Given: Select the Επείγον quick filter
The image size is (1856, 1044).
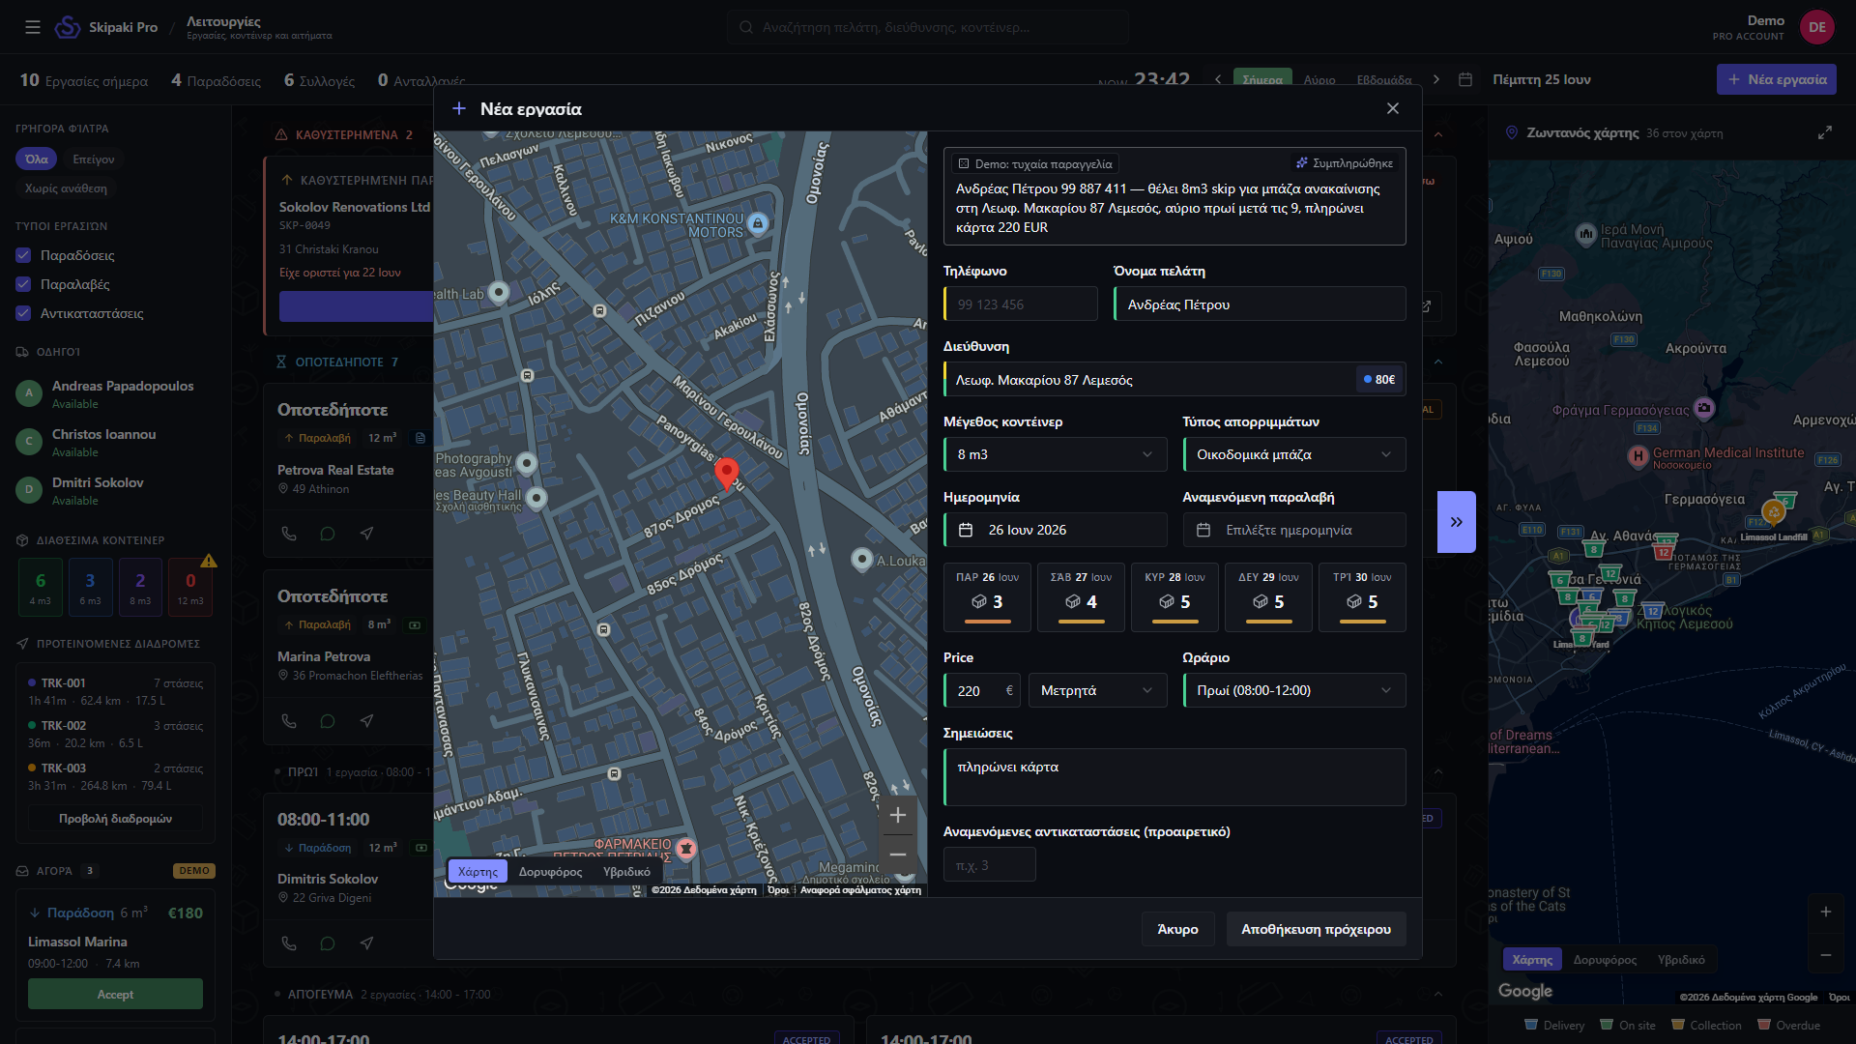Looking at the screenshot, I should 94,159.
